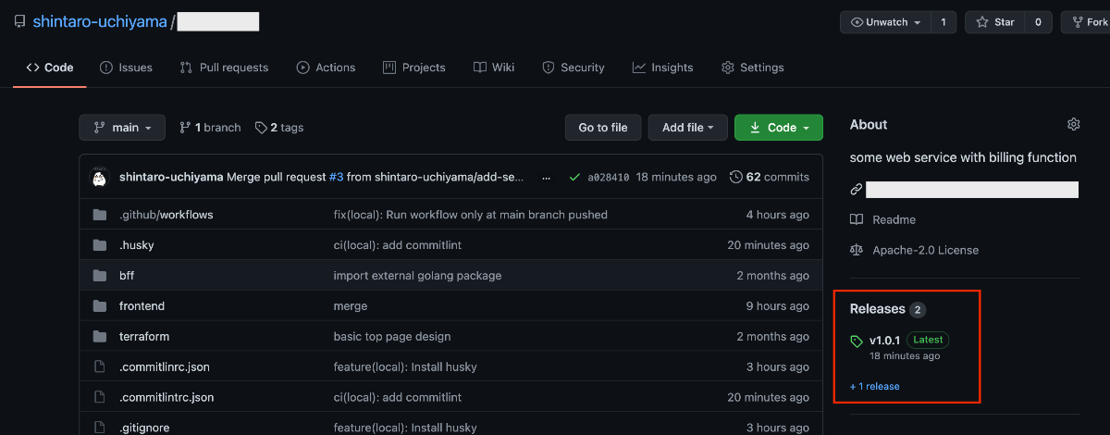Click the commit author avatar
The height and width of the screenshot is (435, 1110).
point(100,177)
